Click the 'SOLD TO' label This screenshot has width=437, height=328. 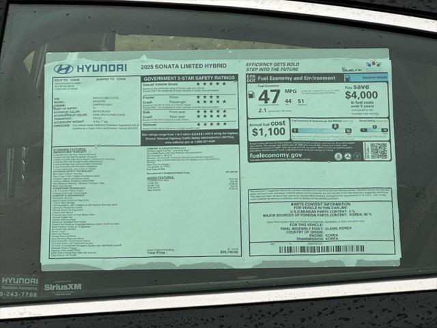(x=61, y=80)
